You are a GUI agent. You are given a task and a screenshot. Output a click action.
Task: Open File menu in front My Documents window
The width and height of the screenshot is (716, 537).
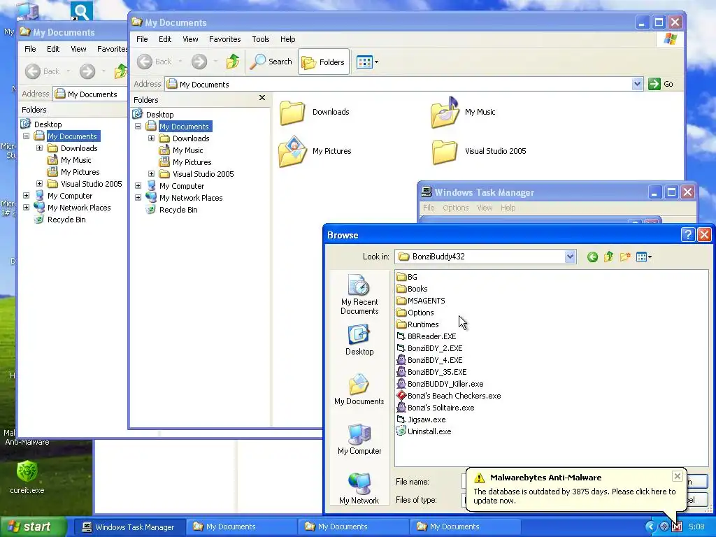pos(142,39)
